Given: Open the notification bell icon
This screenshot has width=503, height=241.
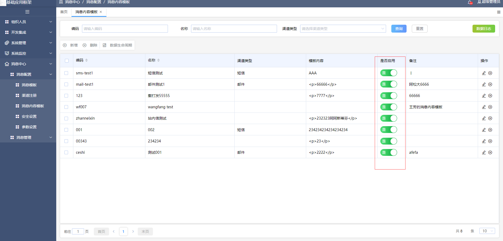Looking at the screenshot, I should click(x=470, y=2).
